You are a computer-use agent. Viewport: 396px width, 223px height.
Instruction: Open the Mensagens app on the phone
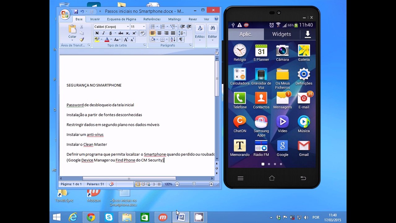click(282, 100)
